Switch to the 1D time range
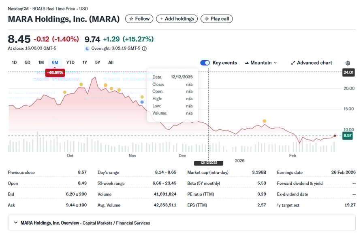Image resolution: width=363 pixels, height=234 pixels. coord(14,63)
